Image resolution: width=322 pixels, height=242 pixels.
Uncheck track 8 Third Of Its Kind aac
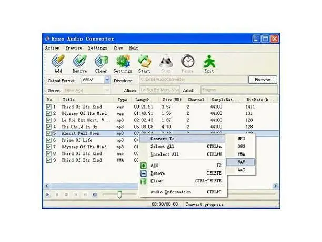pyautogui.click(x=48, y=153)
